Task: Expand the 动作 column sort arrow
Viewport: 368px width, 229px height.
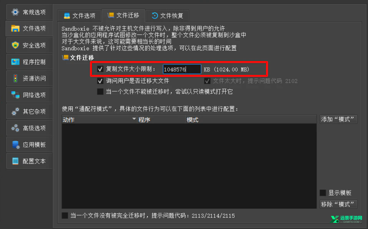Action: [x=134, y=119]
